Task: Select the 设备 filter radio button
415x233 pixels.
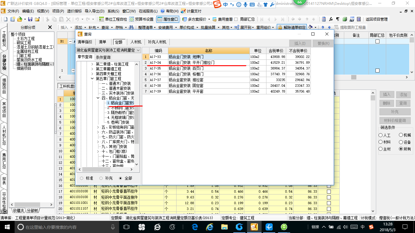Action: click(401, 142)
